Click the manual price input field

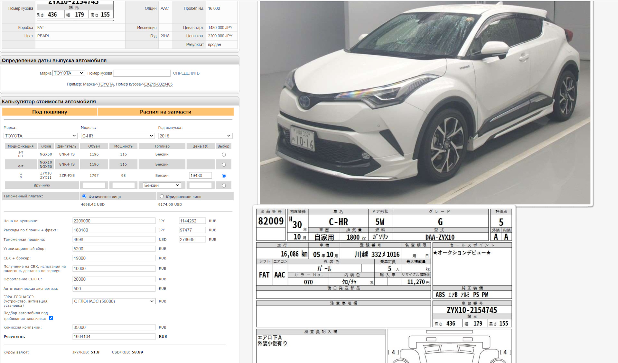click(201, 186)
